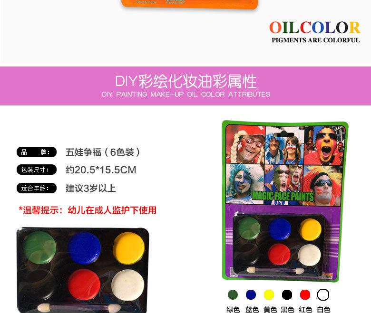This screenshot has height=313, width=371.
Task: Click the green color swatch dot
Action: point(233,294)
